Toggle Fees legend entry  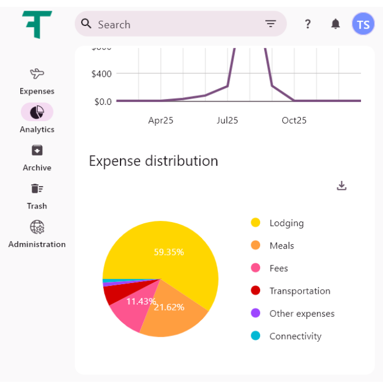pos(278,268)
